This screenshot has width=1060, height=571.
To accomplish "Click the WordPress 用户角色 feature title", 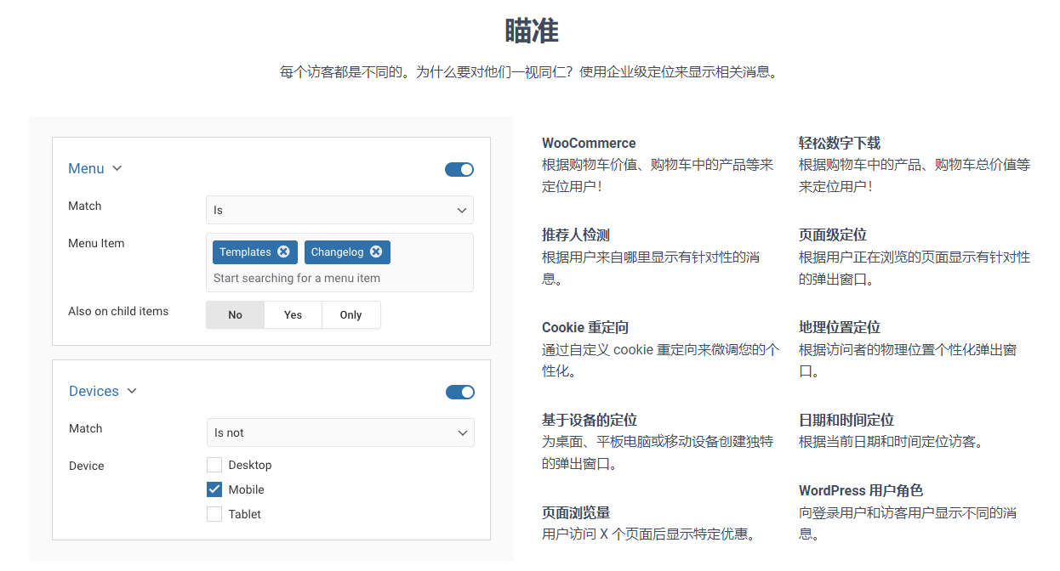I will tap(861, 490).
